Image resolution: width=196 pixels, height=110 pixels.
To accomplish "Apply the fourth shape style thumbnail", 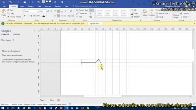I will (123, 13).
